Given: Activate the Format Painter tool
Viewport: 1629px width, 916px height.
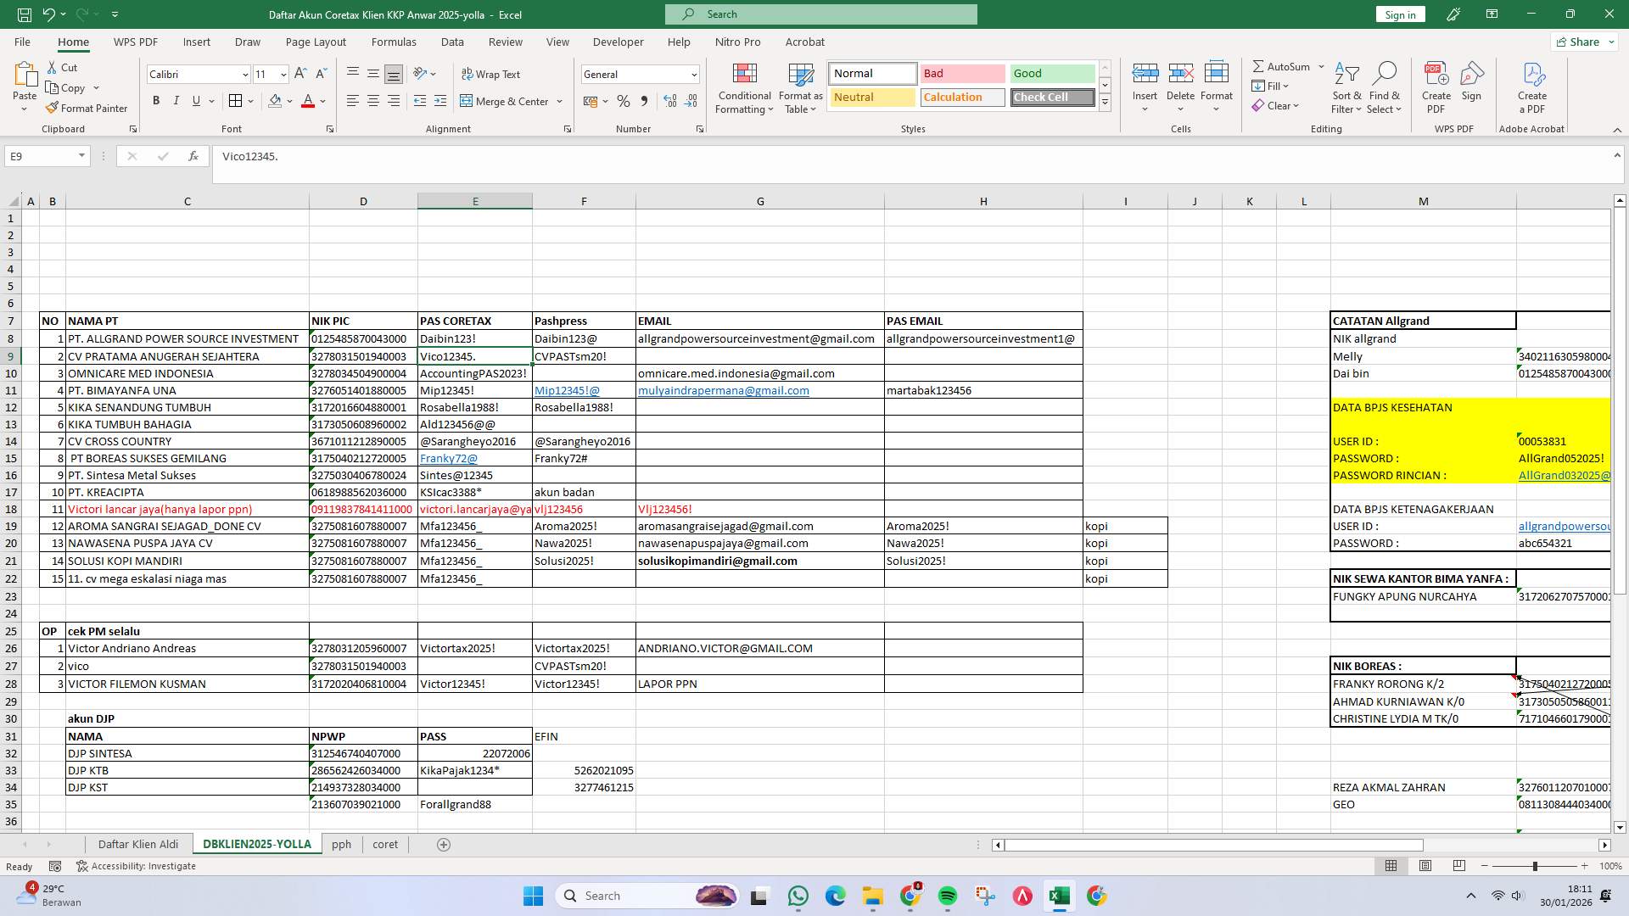Looking at the screenshot, I should [x=87, y=108].
